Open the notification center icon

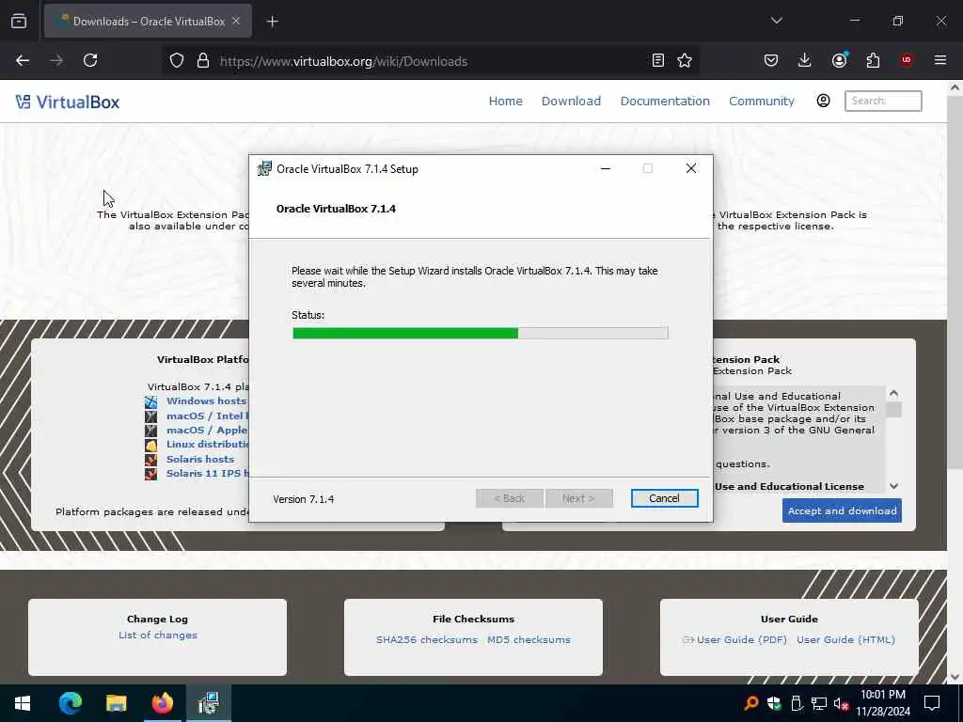932,703
